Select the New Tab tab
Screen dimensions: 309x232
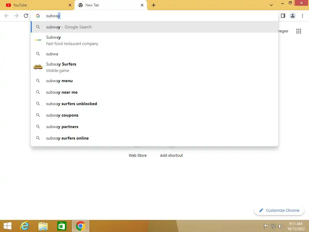[110, 5]
